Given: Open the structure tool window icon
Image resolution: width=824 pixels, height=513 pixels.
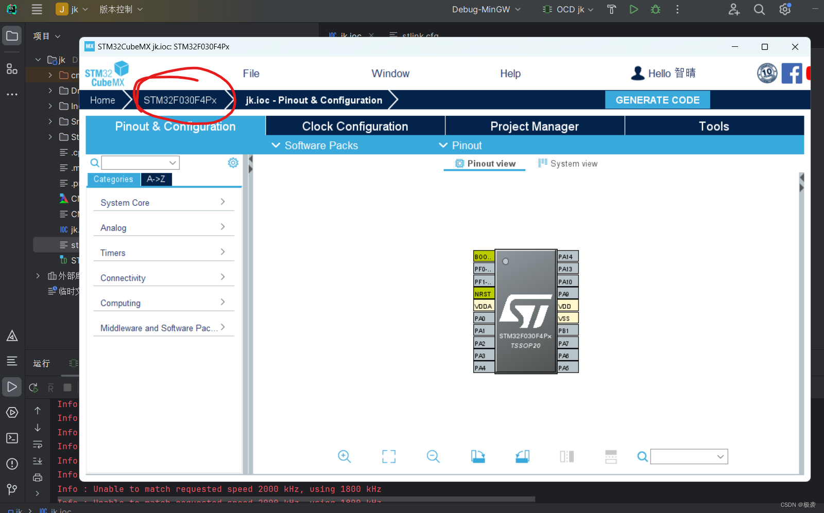Looking at the screenshot, I should coord(12,68).
